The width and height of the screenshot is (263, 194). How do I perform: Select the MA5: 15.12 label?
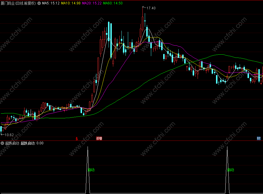coord(51,3)
